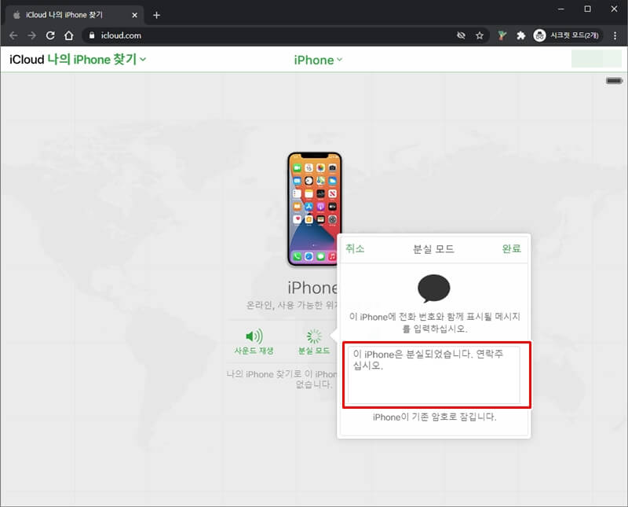The width and height of the screenshot is (628, 507).
Task: Click the 분실 모드 popup title
Action: point(433,249)
